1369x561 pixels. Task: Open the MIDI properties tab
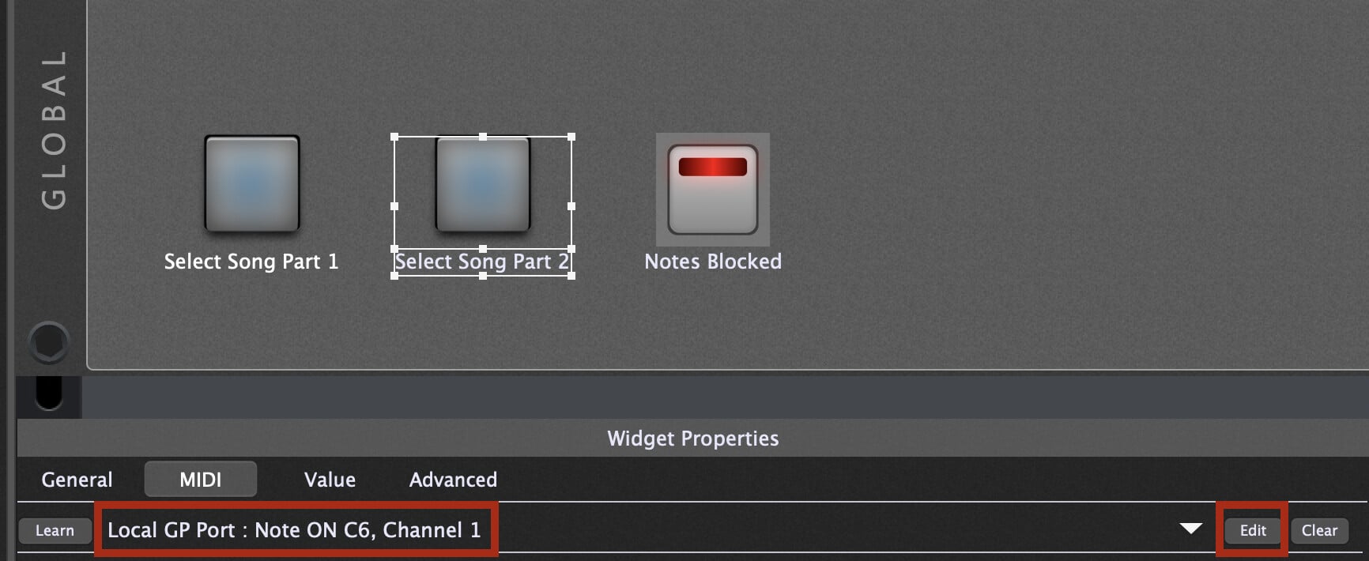(x=201, y=480)
